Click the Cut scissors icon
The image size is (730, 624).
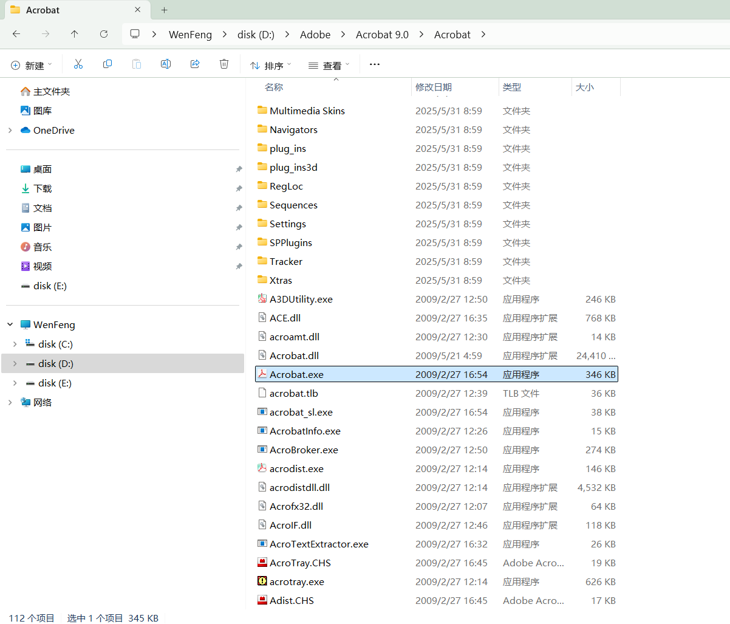[78, 64]
